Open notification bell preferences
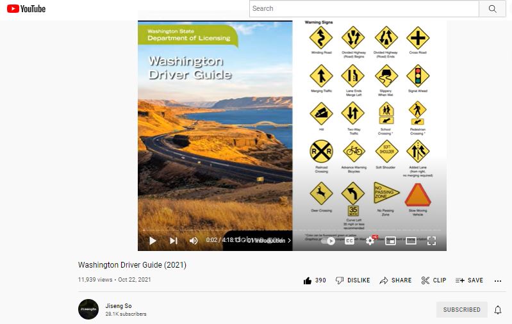 pyautogui.click(x=498, y=310)
